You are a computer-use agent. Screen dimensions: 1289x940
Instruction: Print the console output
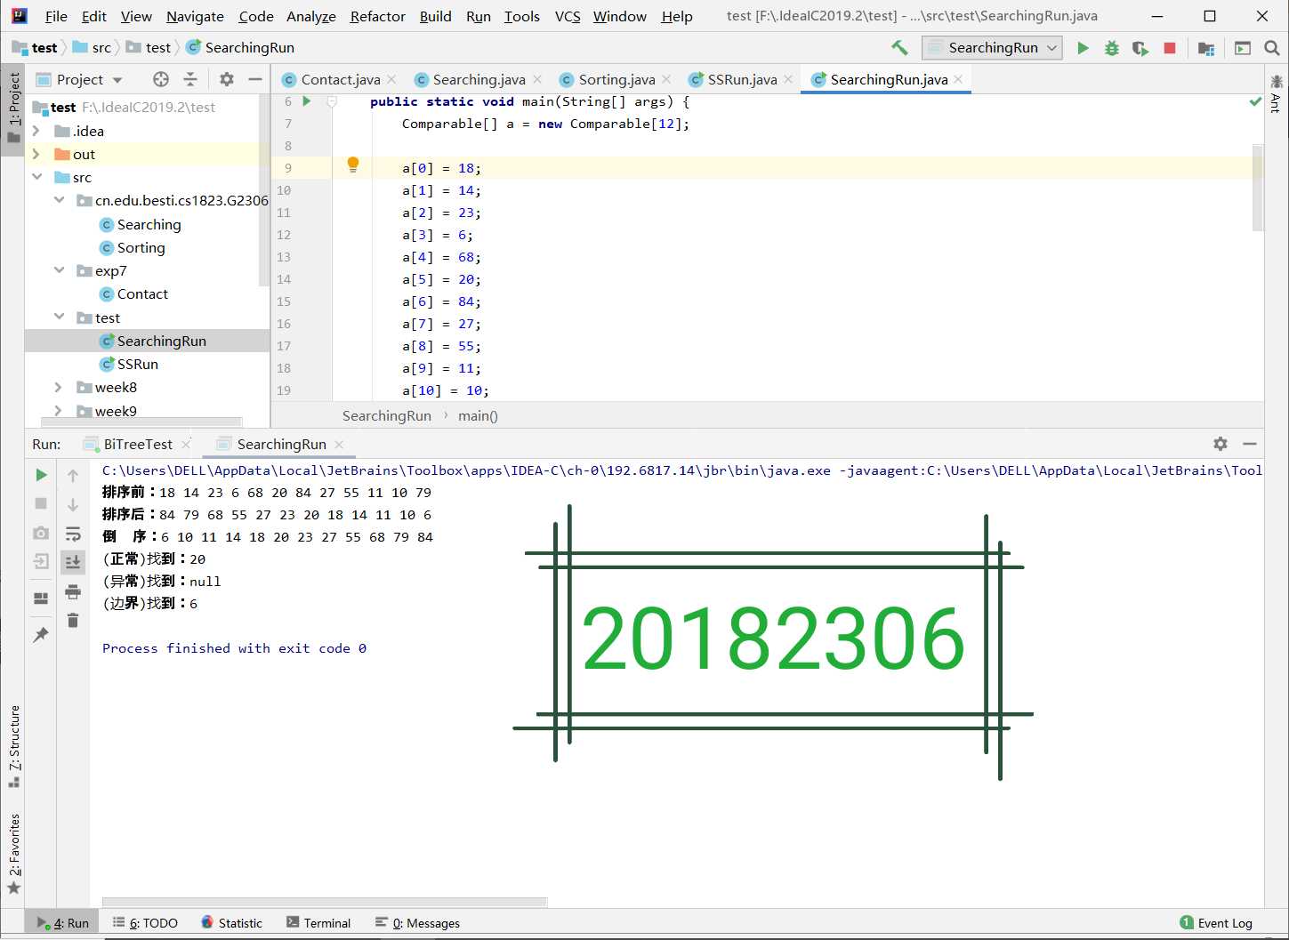pos(73,591)
